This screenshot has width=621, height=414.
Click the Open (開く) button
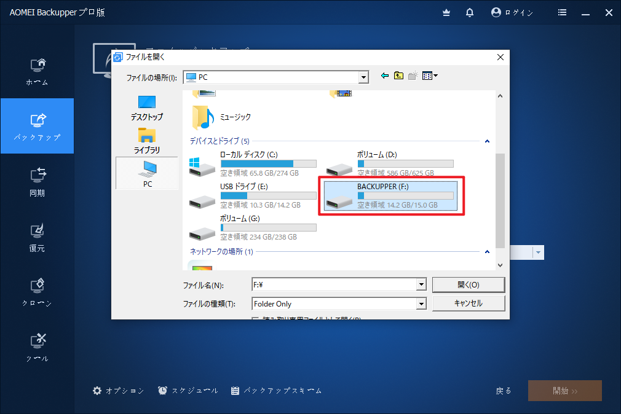(469, 285)
